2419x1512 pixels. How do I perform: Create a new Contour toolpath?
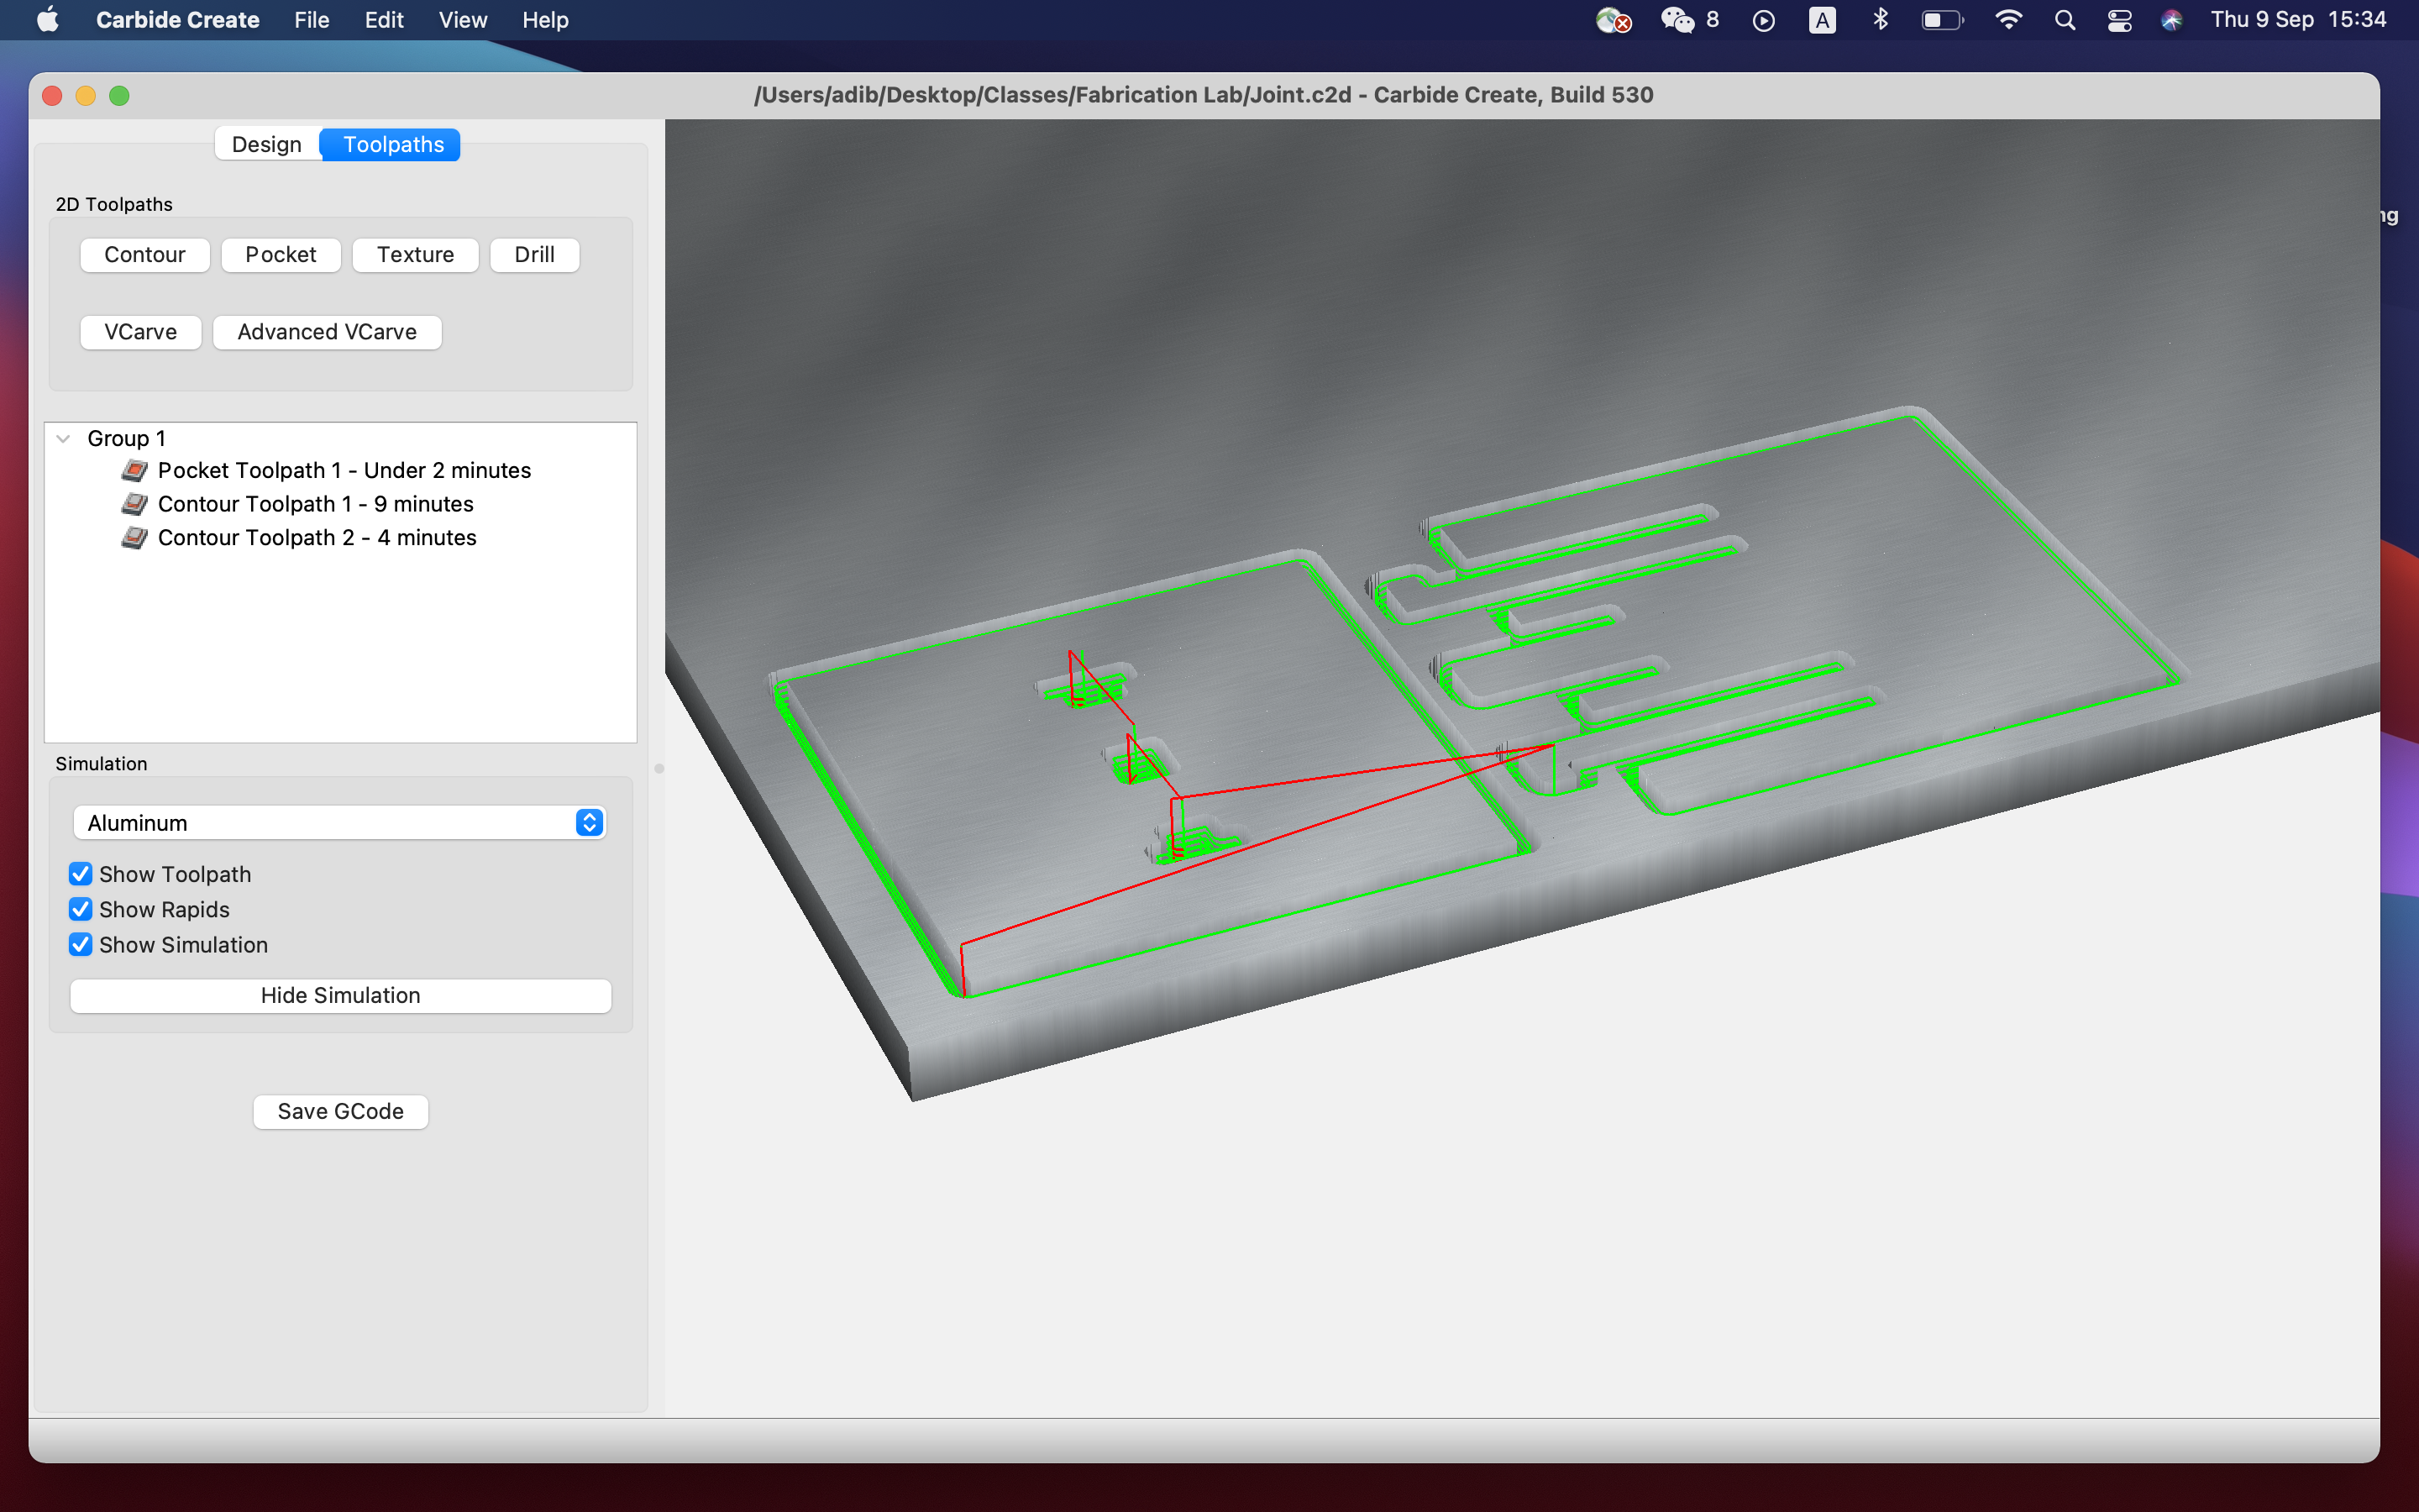tap(145, 255)
